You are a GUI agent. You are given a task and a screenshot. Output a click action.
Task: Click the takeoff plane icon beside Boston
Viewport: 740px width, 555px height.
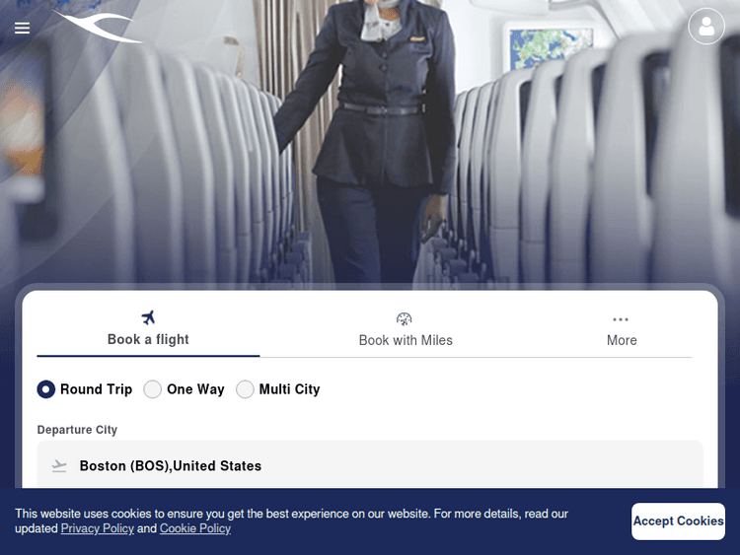click(x=59, y=466)
